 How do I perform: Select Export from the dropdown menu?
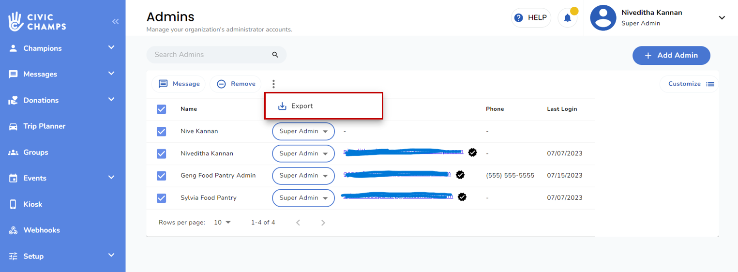[x=302, y=106]
